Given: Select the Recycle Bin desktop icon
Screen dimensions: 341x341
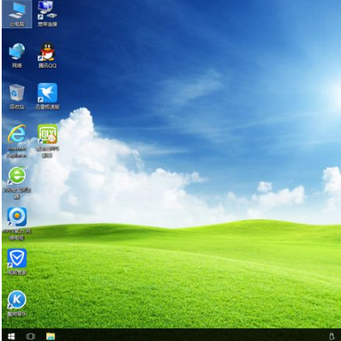Looking at the screenshot, I should coord(17,97).
